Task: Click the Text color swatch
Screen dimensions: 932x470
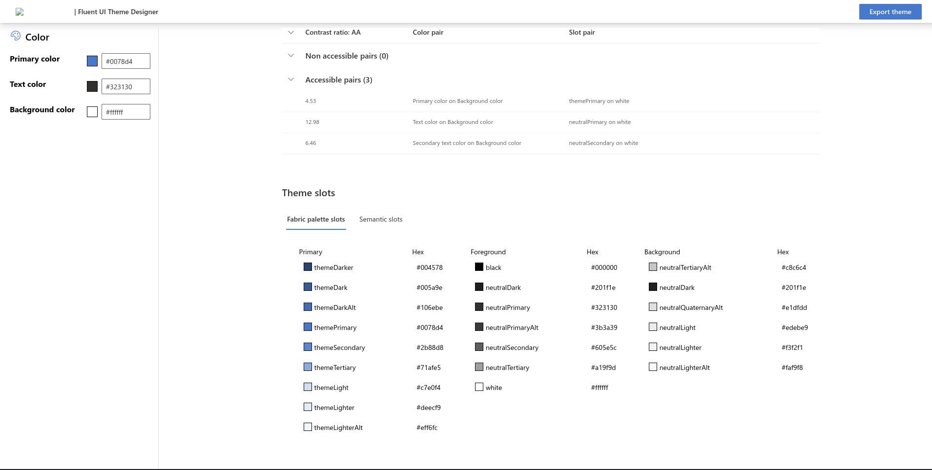Action: (x=92, y=86)
